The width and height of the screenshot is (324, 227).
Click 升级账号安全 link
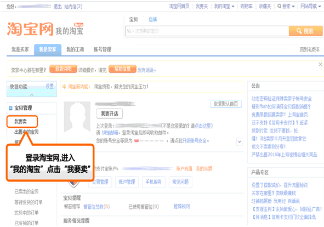(x=195, y=141)
